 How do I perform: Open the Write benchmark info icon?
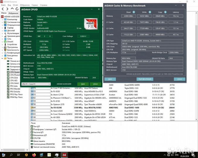click(150, 12)
